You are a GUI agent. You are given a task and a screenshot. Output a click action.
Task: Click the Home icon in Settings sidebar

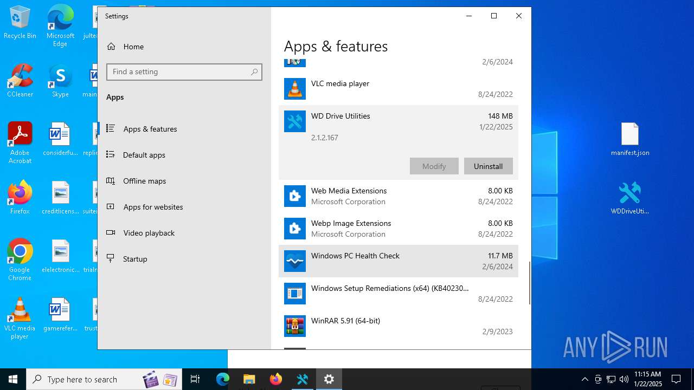[x=111, y=47]
